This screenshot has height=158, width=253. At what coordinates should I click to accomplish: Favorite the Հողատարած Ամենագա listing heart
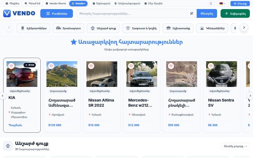pyautogui.click(x=51, y=66)
